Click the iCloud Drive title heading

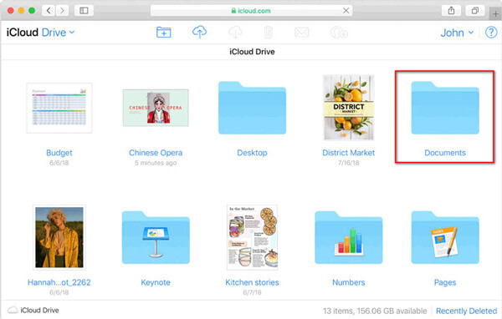coord(252,52)
